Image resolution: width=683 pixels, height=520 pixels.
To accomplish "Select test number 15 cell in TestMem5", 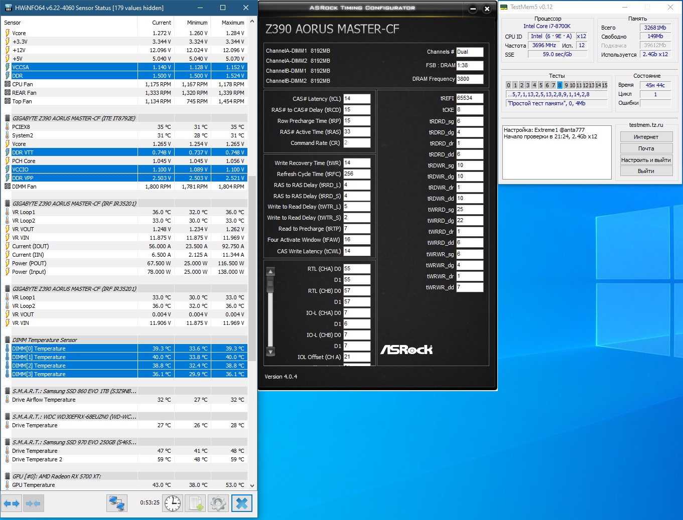I will (605, 85).
